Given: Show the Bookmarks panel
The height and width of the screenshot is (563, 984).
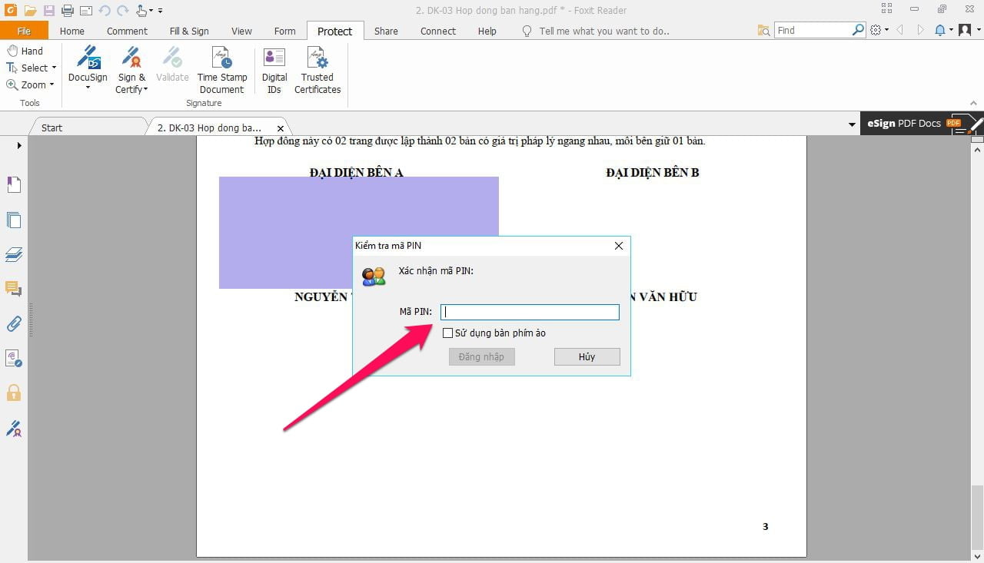Looking at the screenshot, I should pyautogui.click(x=13, y=184).
